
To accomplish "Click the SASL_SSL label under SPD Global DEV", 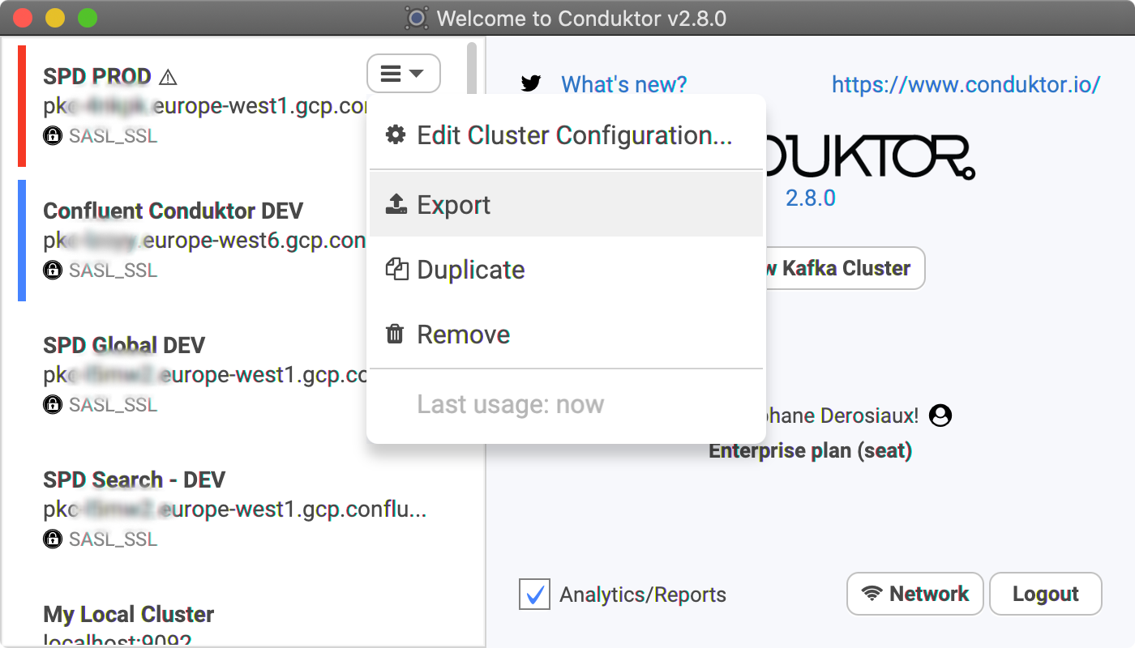I will 113,404.
